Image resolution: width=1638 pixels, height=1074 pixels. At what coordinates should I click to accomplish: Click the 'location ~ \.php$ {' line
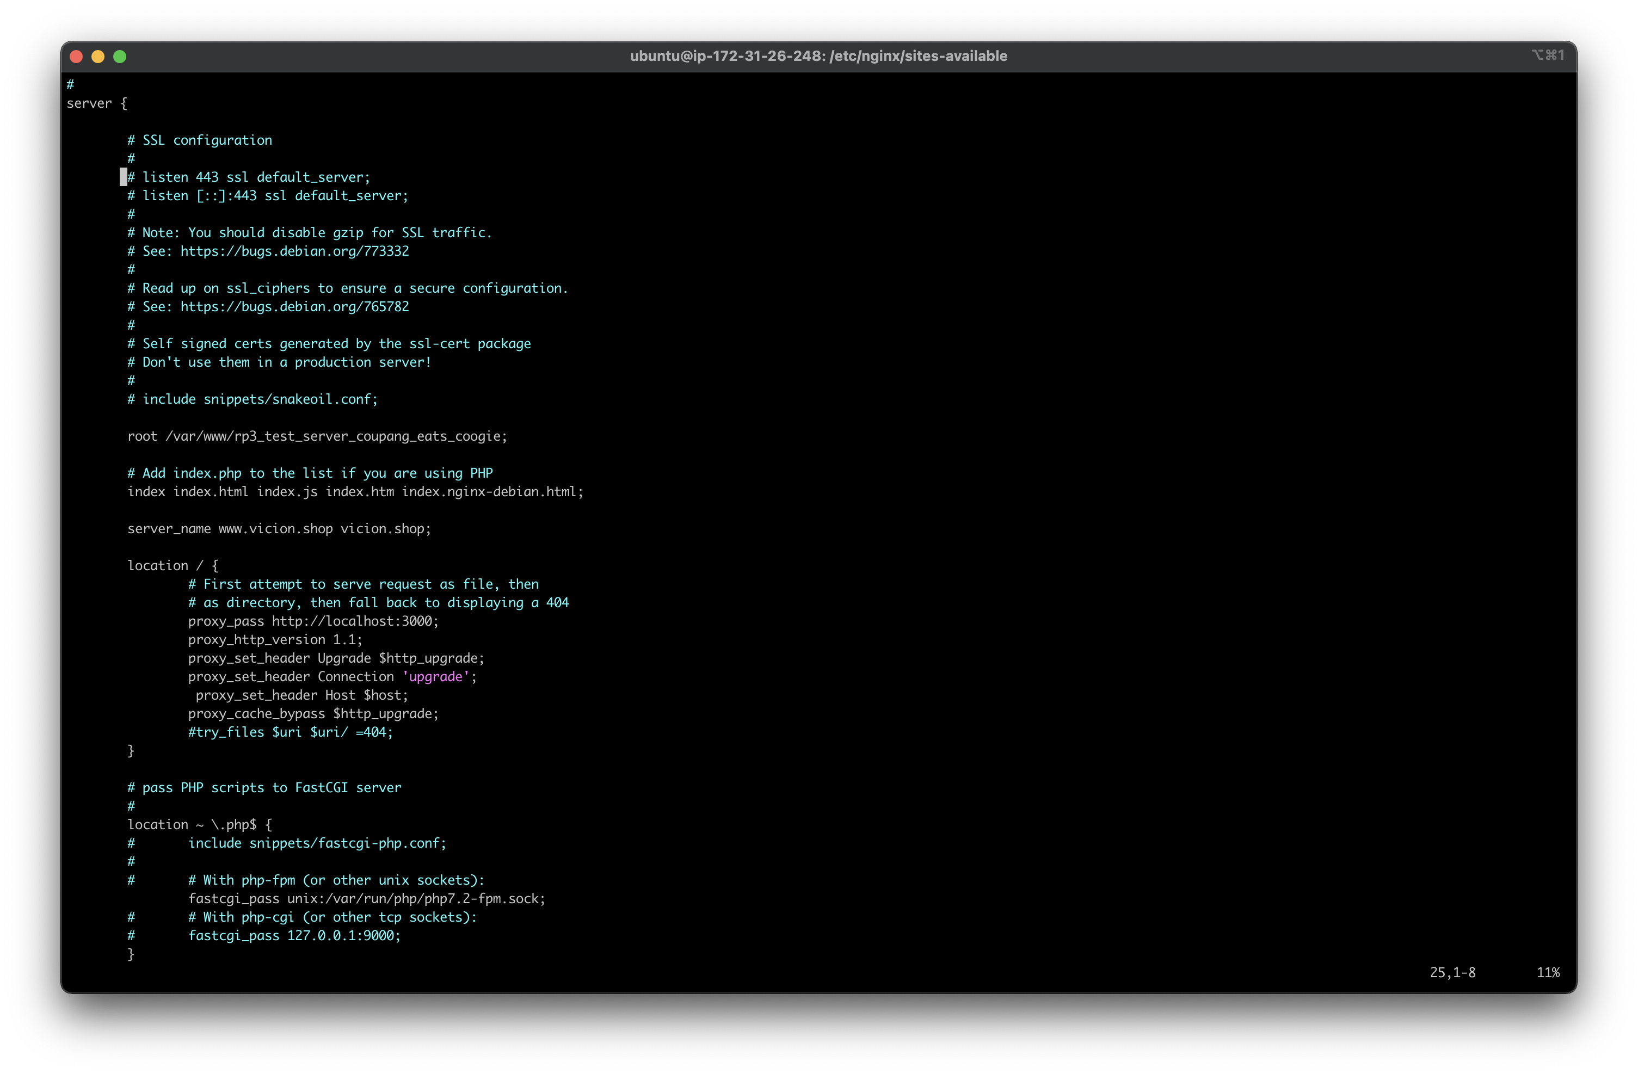point(200,825)
